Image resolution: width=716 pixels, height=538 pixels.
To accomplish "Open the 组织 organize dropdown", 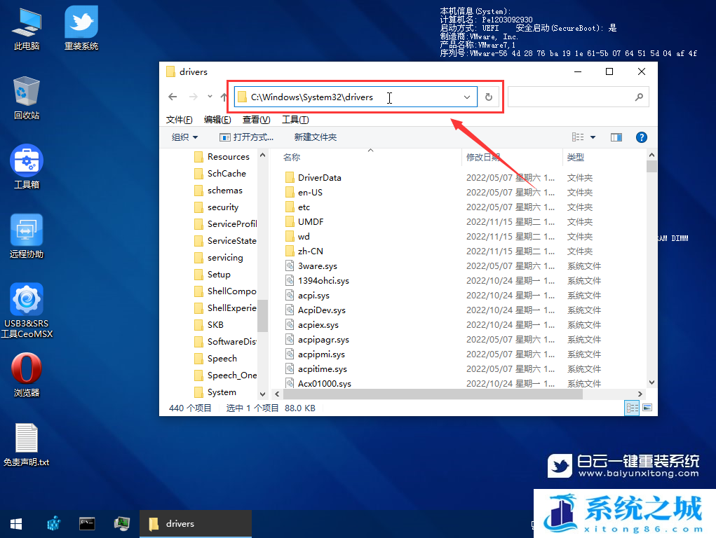I will (184, 137).
